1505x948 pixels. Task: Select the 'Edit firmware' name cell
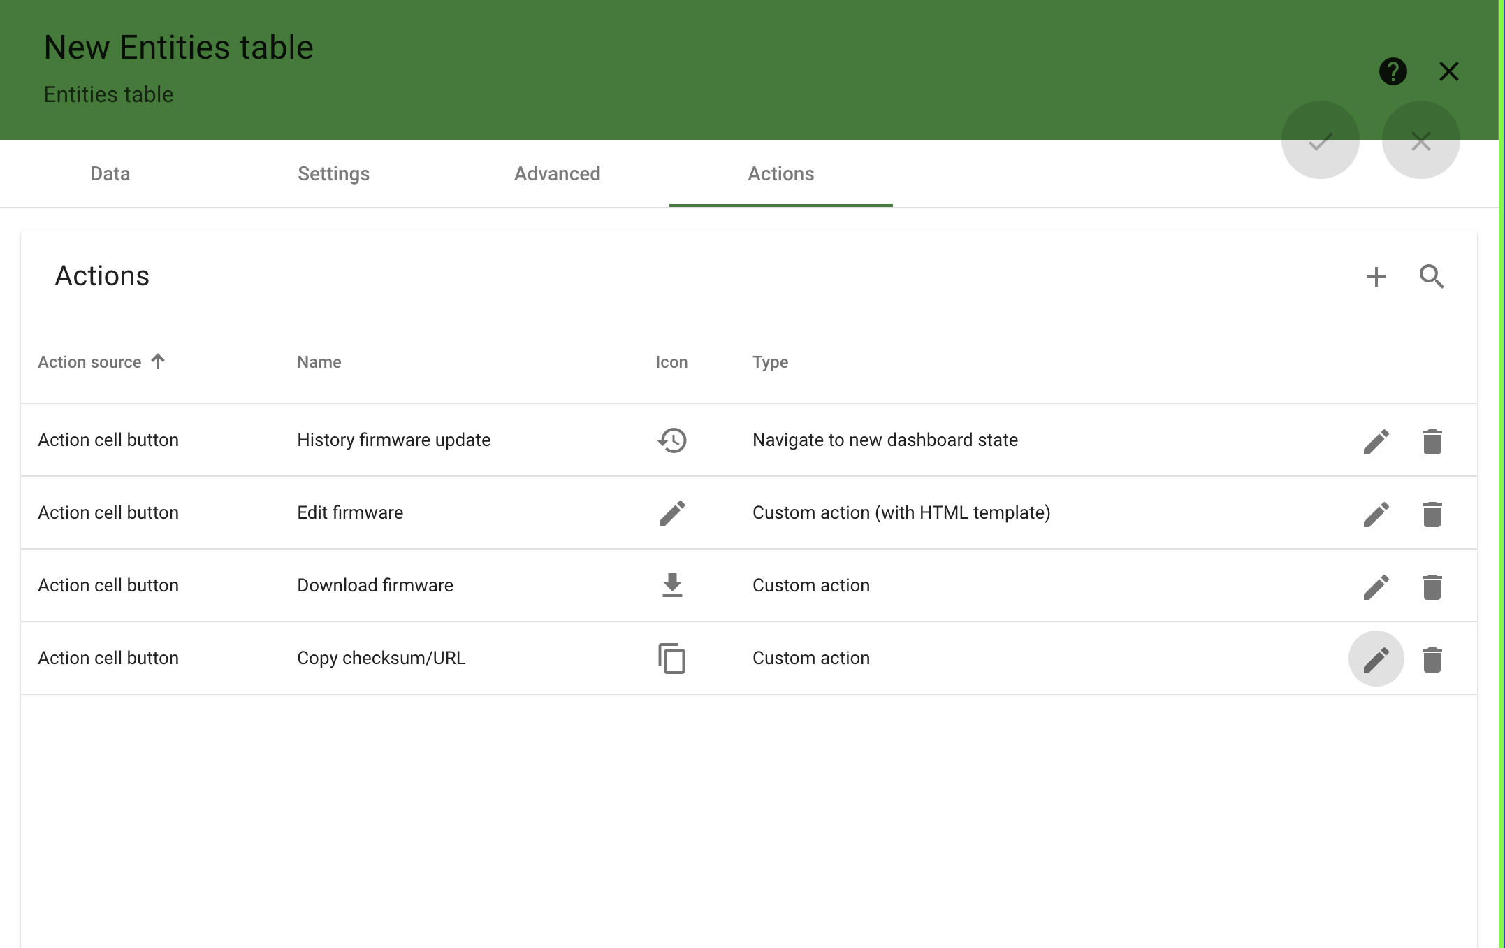350,512
